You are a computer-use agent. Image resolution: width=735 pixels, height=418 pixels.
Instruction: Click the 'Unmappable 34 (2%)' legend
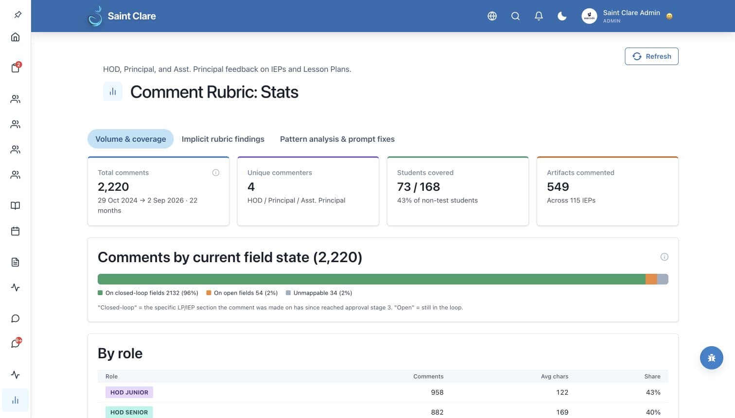(319, 293)
